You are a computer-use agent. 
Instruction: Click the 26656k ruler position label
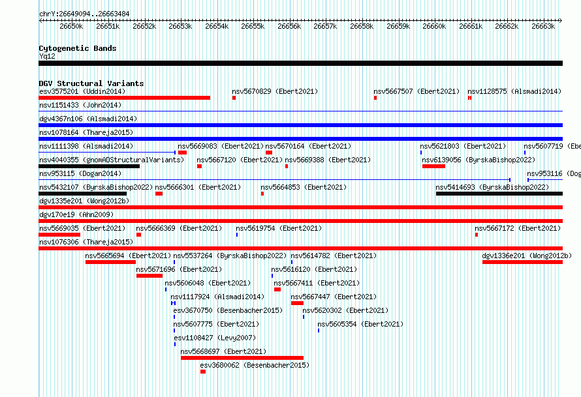[x=289, y=26]
